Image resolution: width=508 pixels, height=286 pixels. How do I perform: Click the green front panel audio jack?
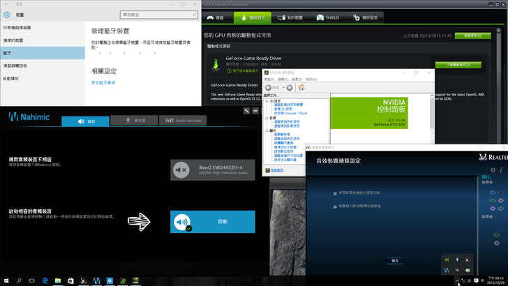click(497, 235)
